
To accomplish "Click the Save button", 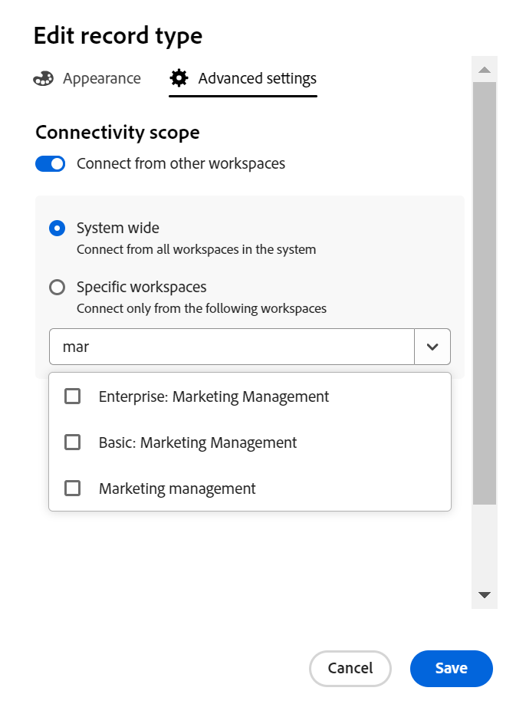I will coord(451,668).
